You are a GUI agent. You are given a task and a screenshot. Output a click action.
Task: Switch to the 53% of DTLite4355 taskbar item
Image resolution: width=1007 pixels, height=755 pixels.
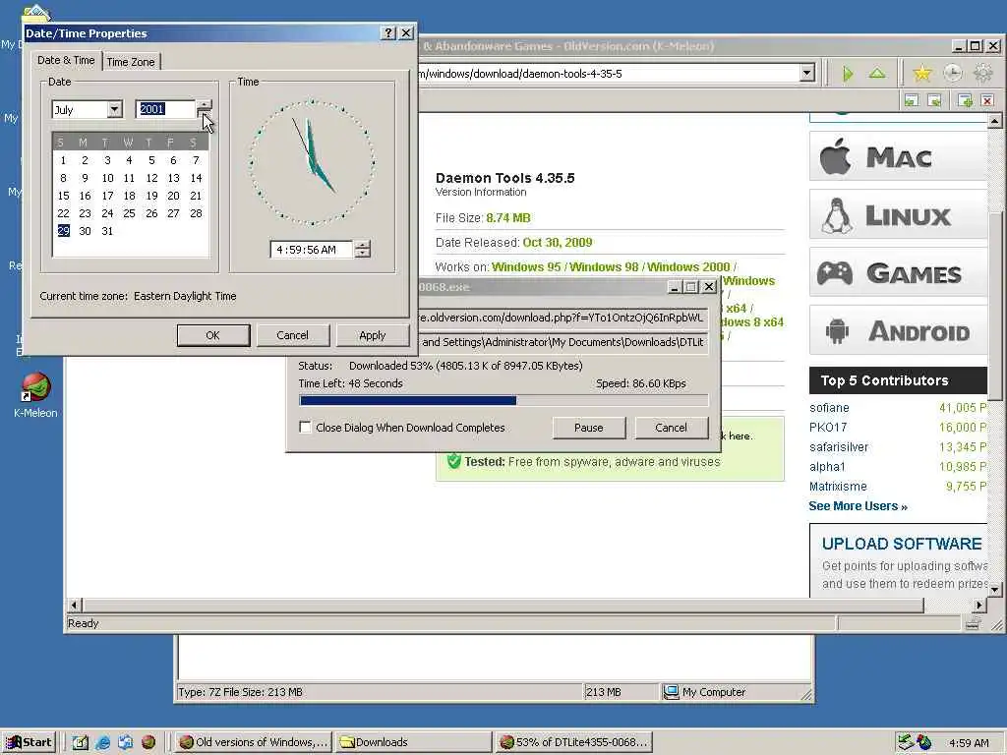point(573,742)
